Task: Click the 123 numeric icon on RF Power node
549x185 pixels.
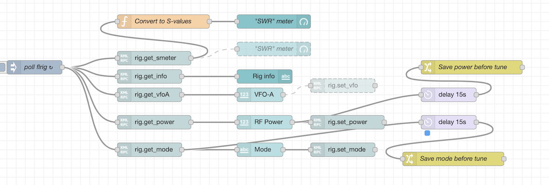Action: pos(244,122)
